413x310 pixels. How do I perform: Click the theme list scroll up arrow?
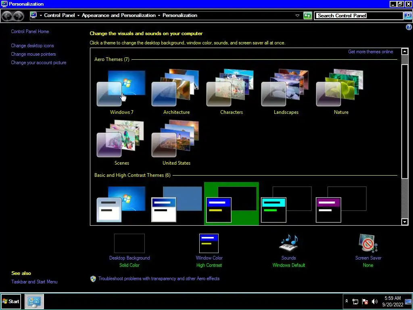(x=405, y=51)
